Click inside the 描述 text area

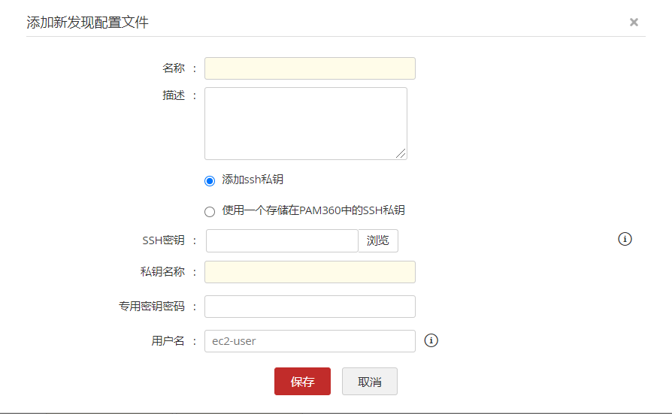click(x=305, y=123)
